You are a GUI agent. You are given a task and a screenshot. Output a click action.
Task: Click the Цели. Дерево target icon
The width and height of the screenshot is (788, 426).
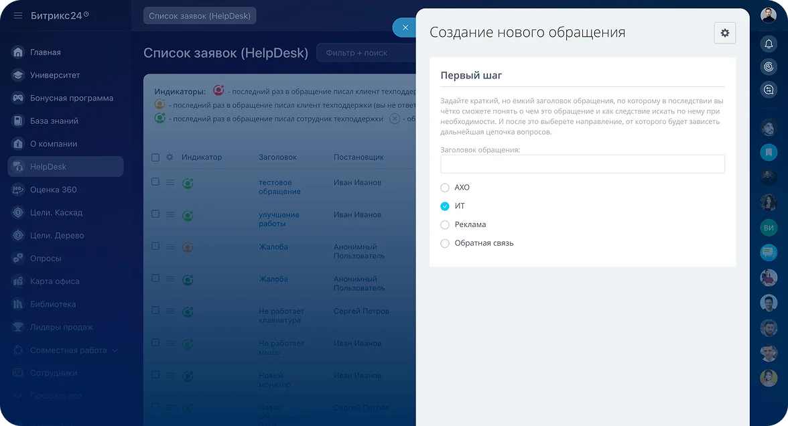coord(18,235)
